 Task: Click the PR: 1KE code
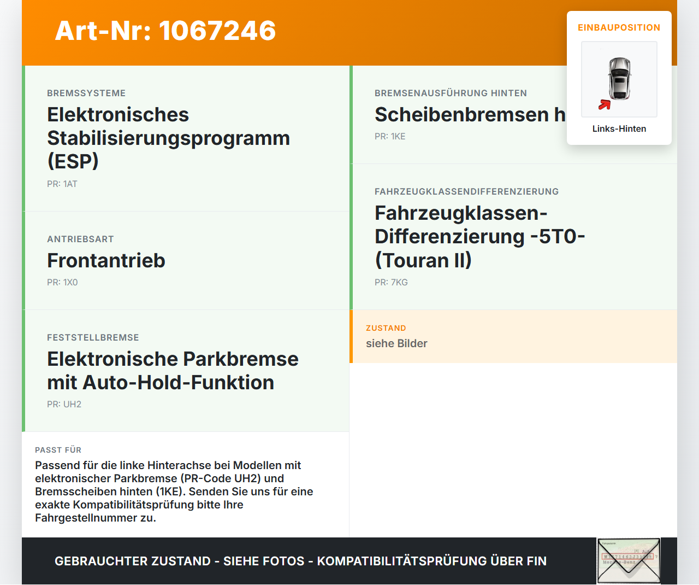click(390, 136)
